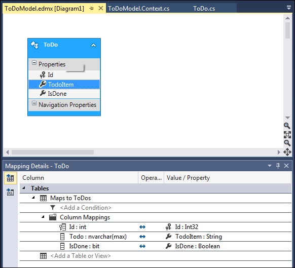Click the Zoom In magnifier icon

pos(287,126)
